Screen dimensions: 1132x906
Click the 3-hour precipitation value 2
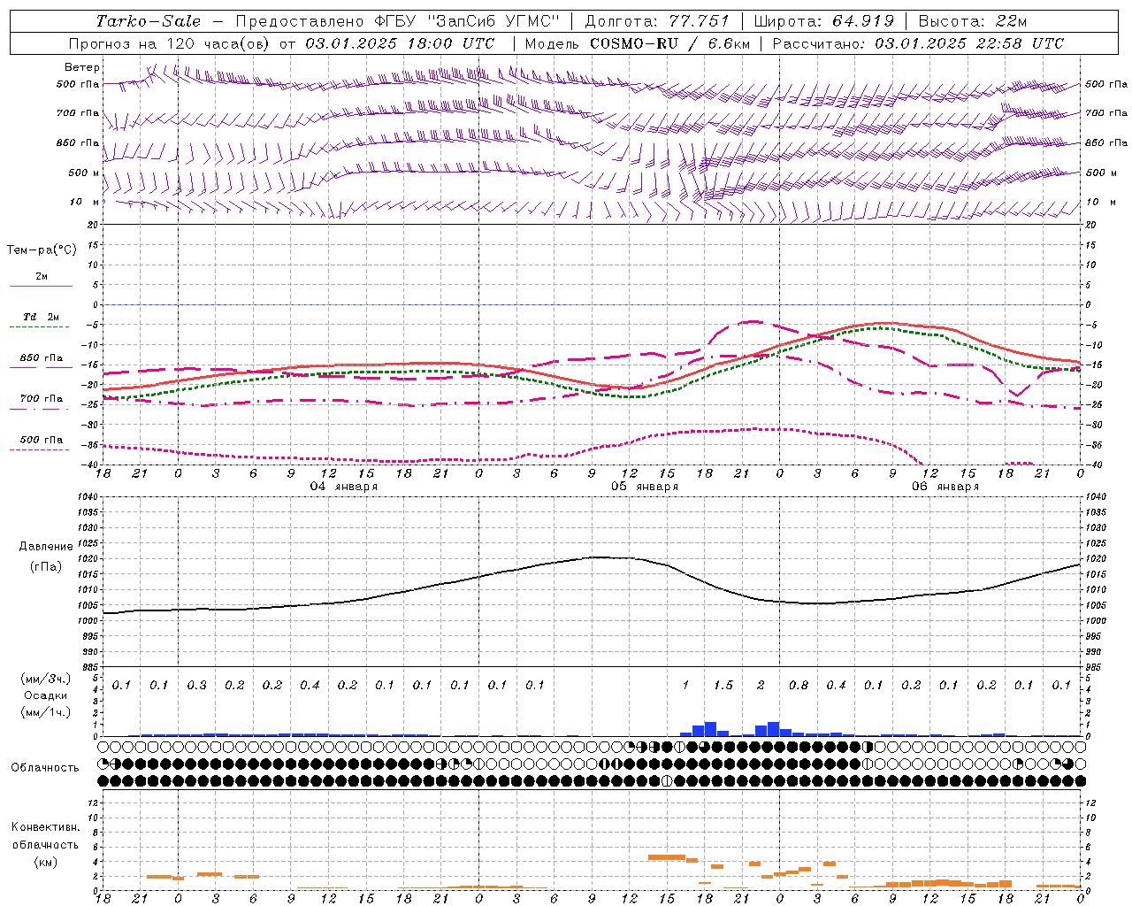761,686
